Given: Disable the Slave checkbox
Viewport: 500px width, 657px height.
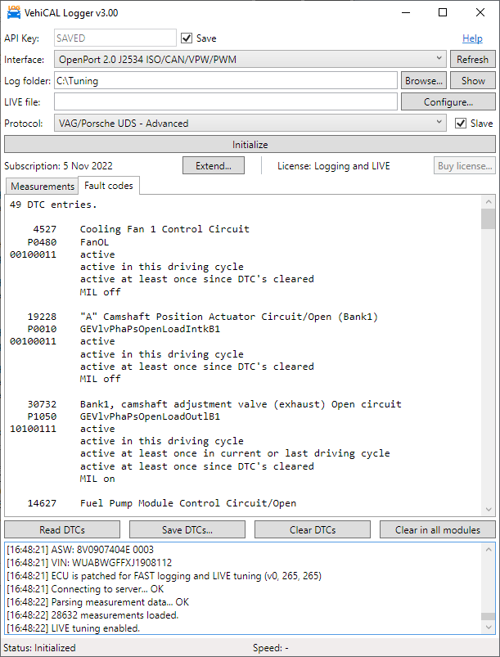Looking at the screenshot, I should click(461, 124).
